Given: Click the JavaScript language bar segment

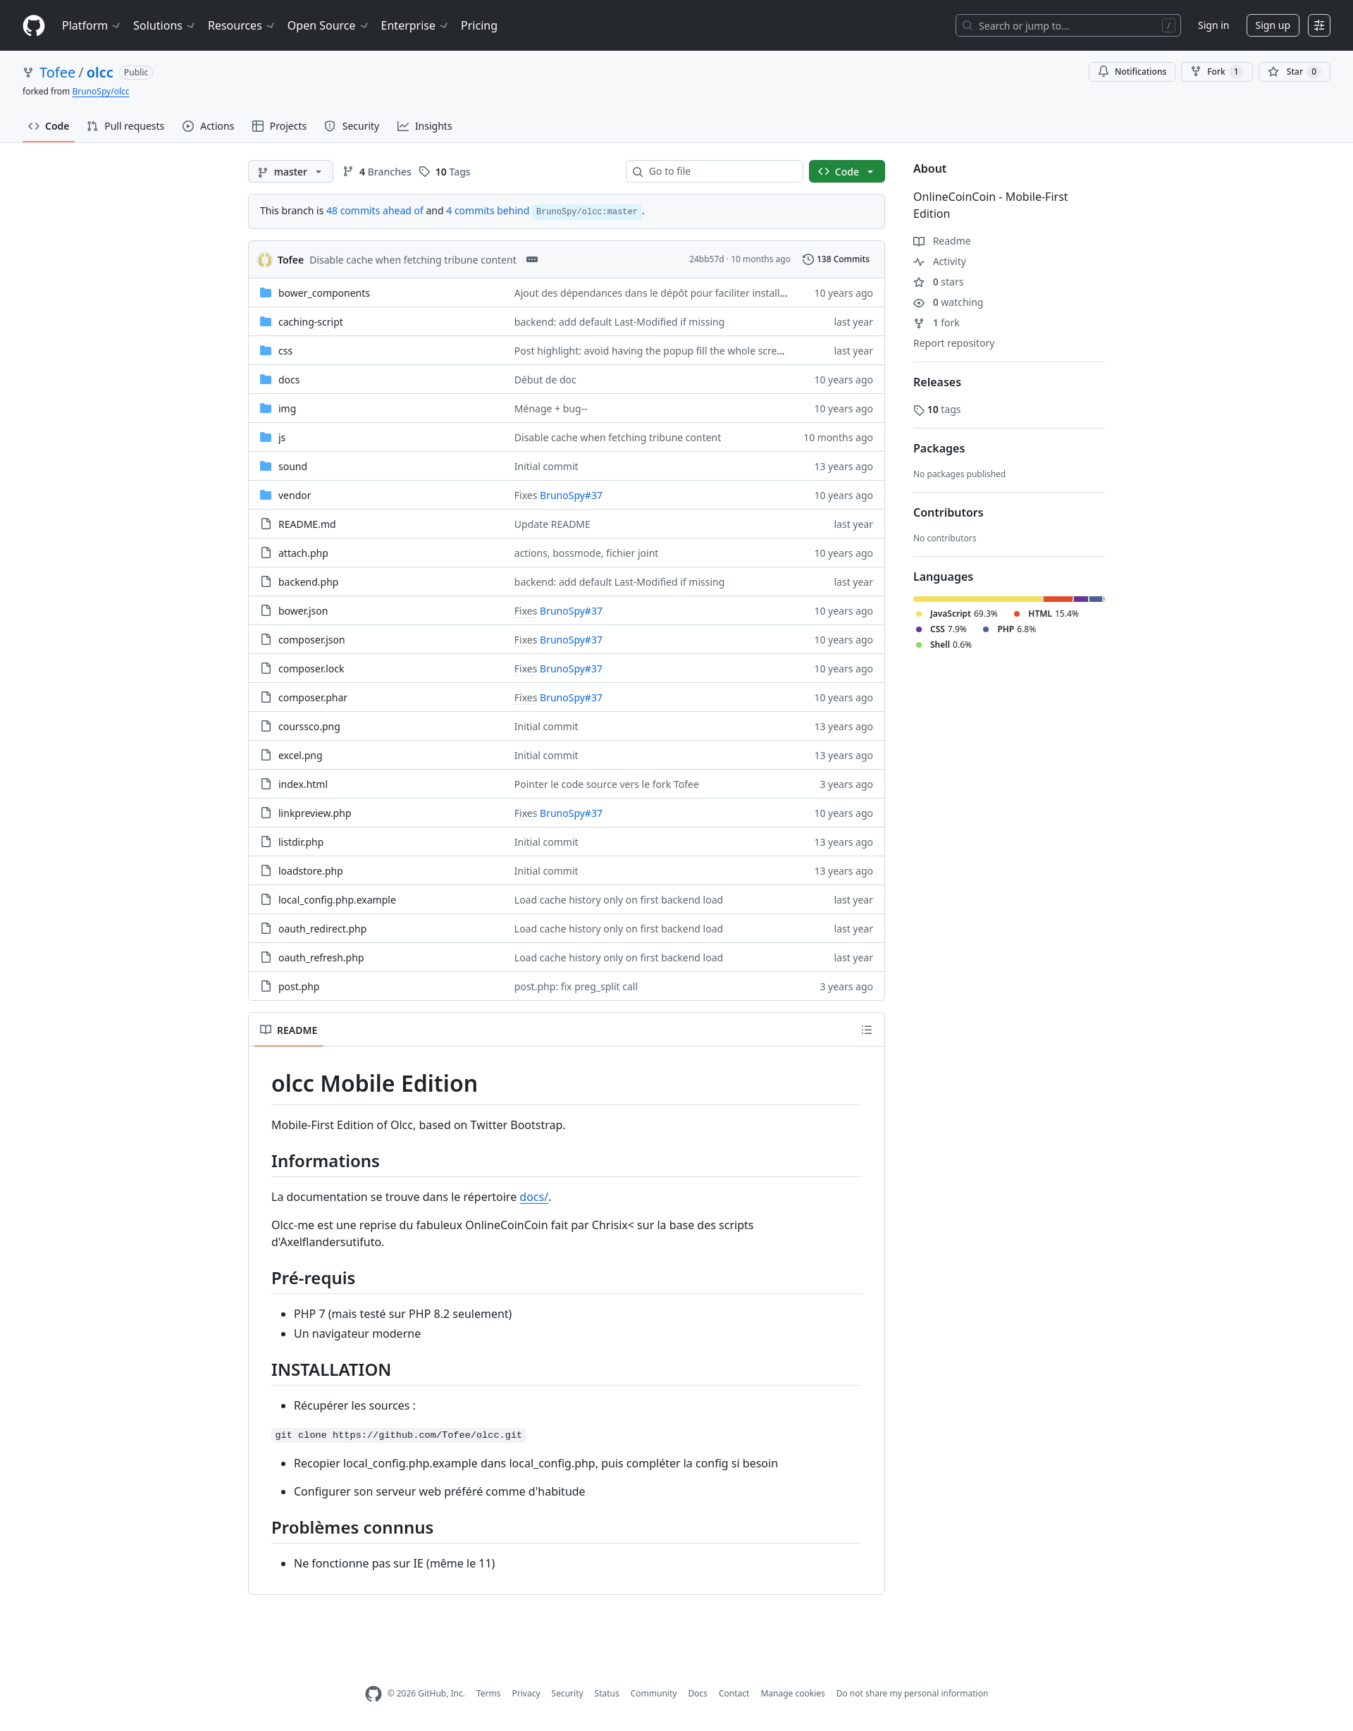Looking at the screenshot, I should pos(977,599).
